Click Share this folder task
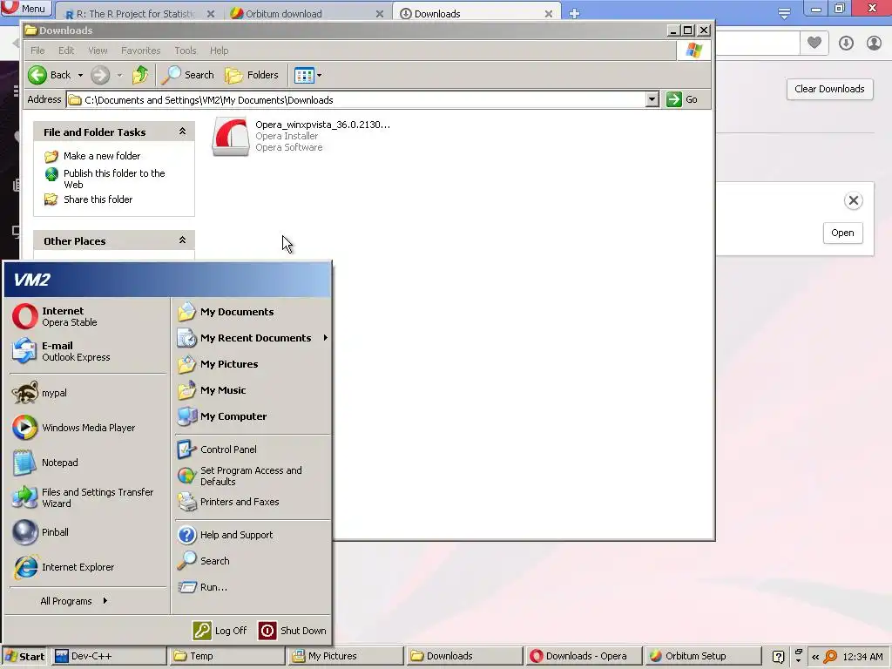 [x=98, y=199]
